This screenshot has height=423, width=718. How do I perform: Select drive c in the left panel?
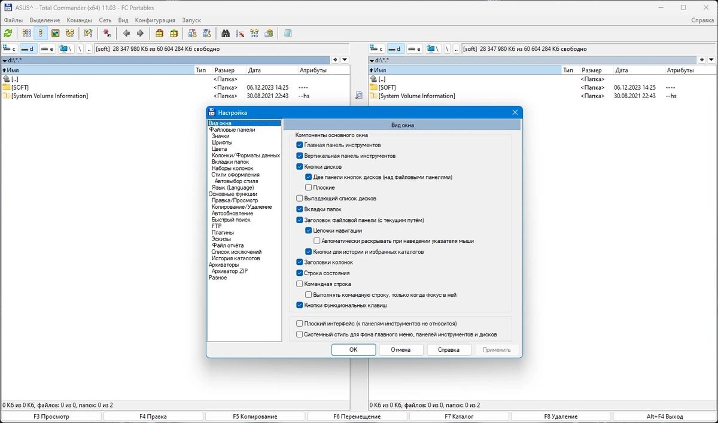pos(10,49)
